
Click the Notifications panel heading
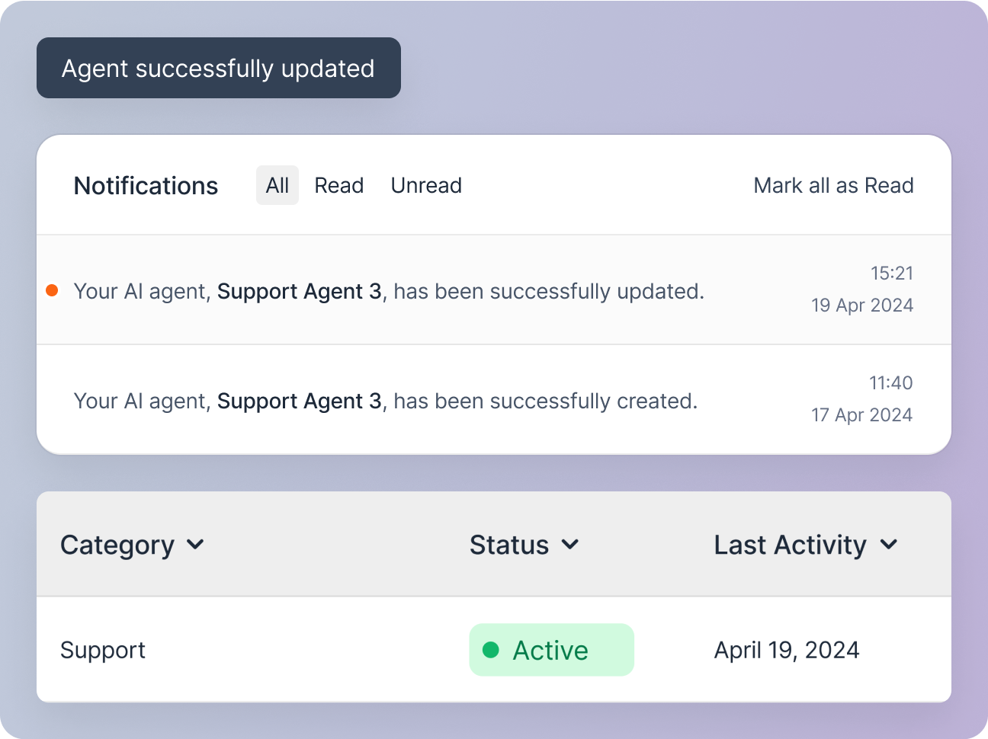point(146,185)
